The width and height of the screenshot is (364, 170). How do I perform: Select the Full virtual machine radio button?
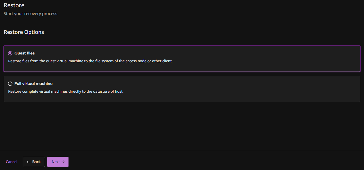tap(10, 84)
